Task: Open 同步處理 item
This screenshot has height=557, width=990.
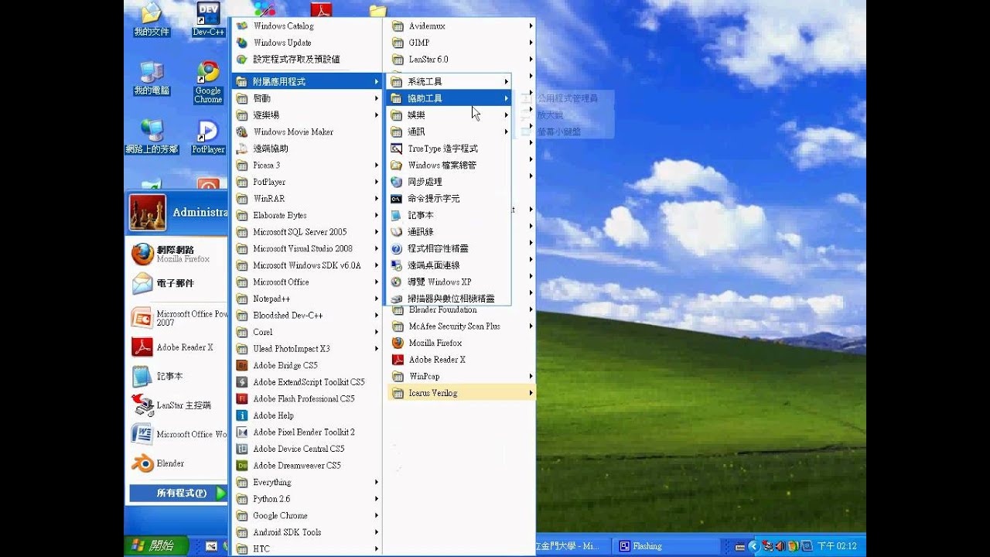Action: [449, 182]
